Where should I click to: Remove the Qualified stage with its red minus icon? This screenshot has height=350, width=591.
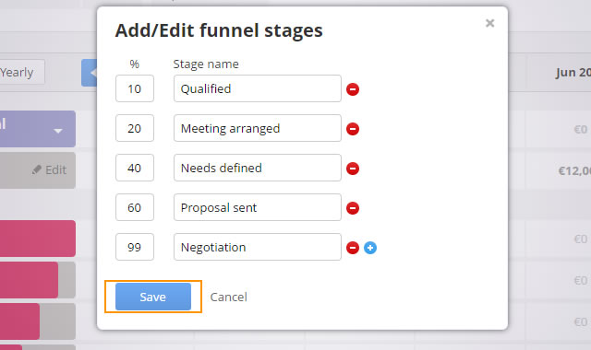coord(353,89)
